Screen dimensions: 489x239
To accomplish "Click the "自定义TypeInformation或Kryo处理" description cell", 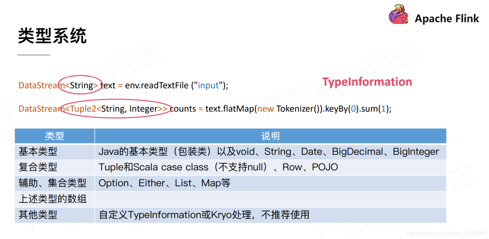I will coord(270,215).
